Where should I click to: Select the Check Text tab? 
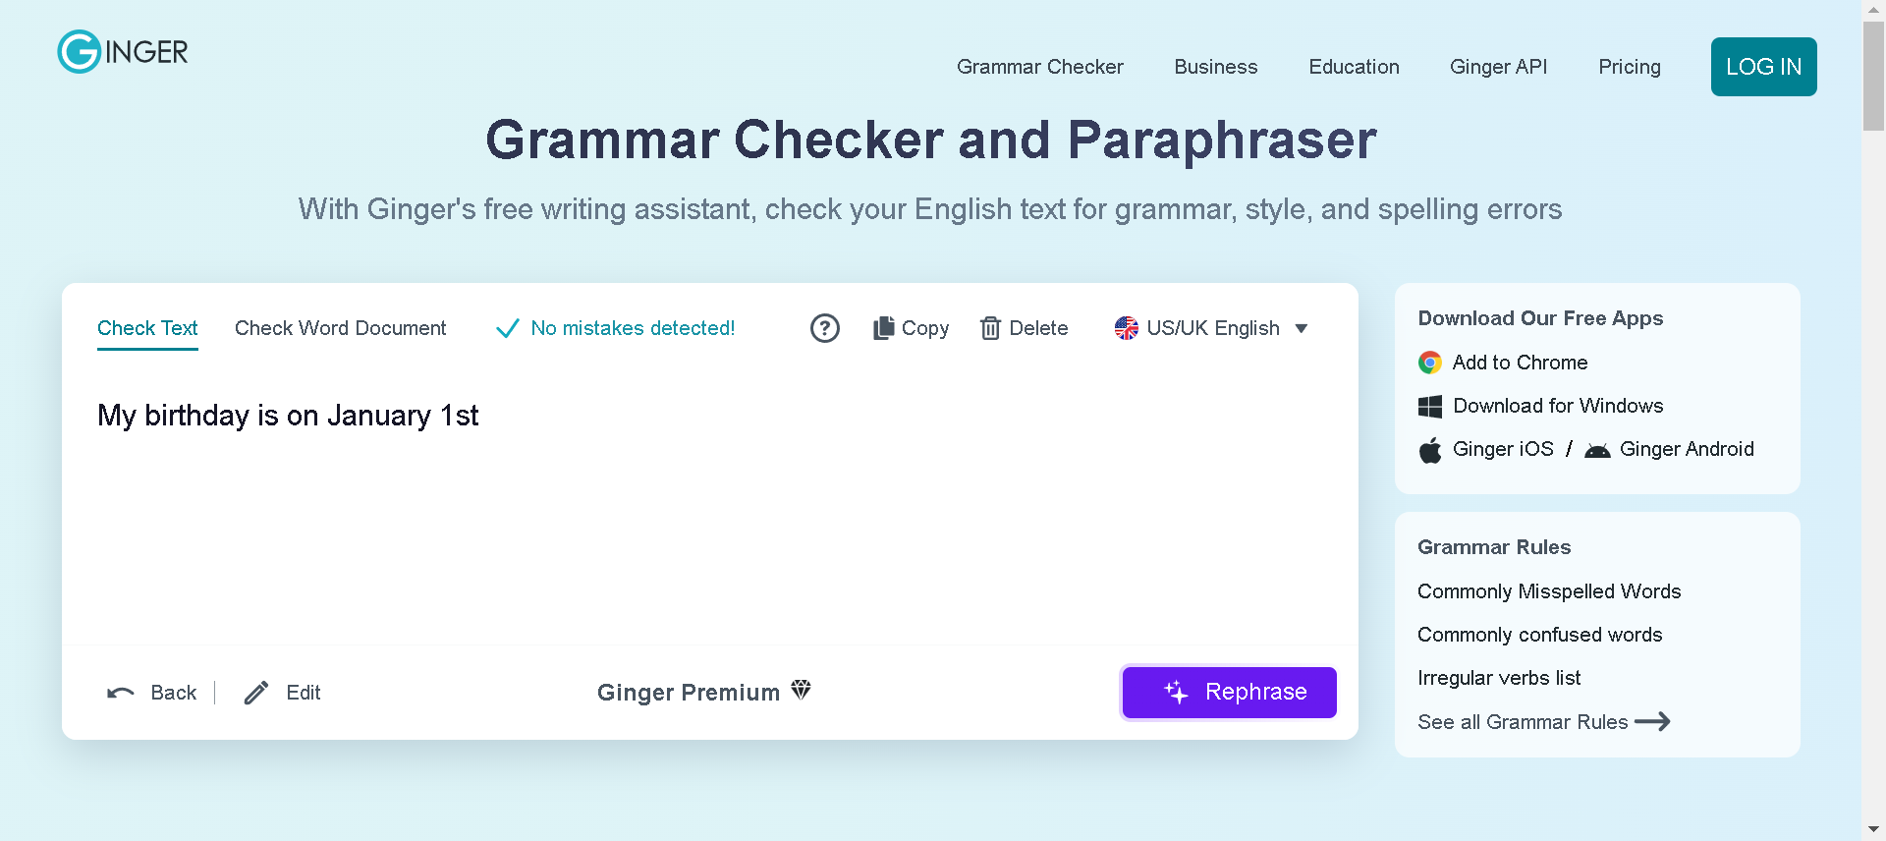[x=147, y=328]
